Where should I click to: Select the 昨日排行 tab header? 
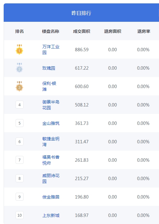coord(81,13)
